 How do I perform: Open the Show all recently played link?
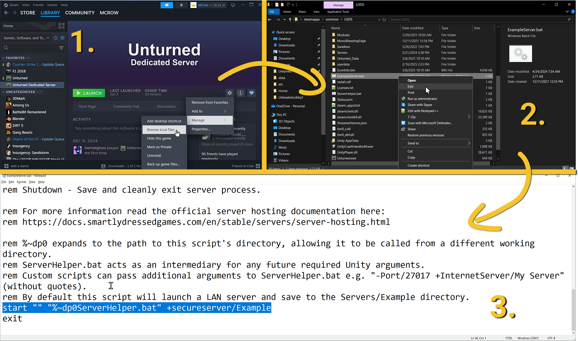(x=227, y=144)
